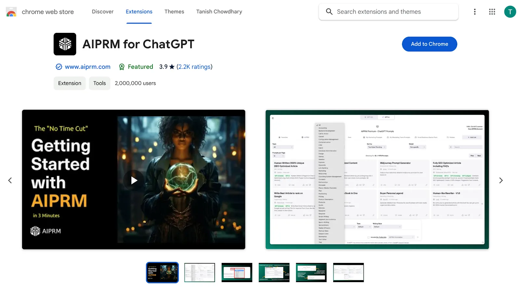This screenshot has height=287, width=520.
Task: Show next screenshot with right arrow
Action: click(501, 180)
